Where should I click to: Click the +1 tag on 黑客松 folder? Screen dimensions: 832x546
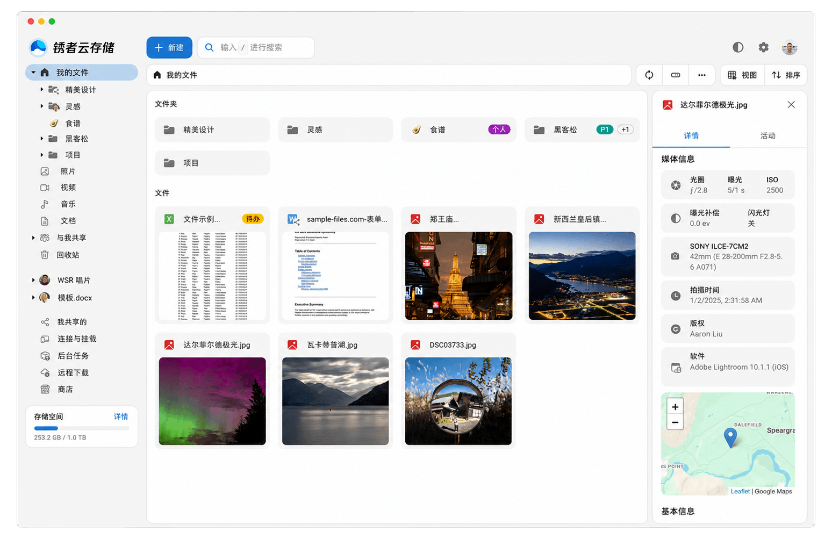point(625,130)
